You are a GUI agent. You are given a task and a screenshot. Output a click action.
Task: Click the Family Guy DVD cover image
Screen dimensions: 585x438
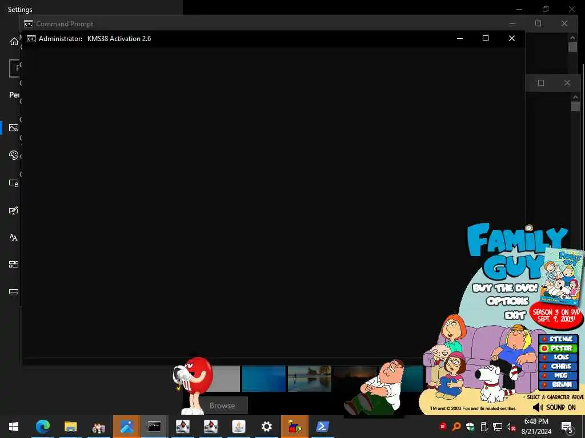[562, 277]
